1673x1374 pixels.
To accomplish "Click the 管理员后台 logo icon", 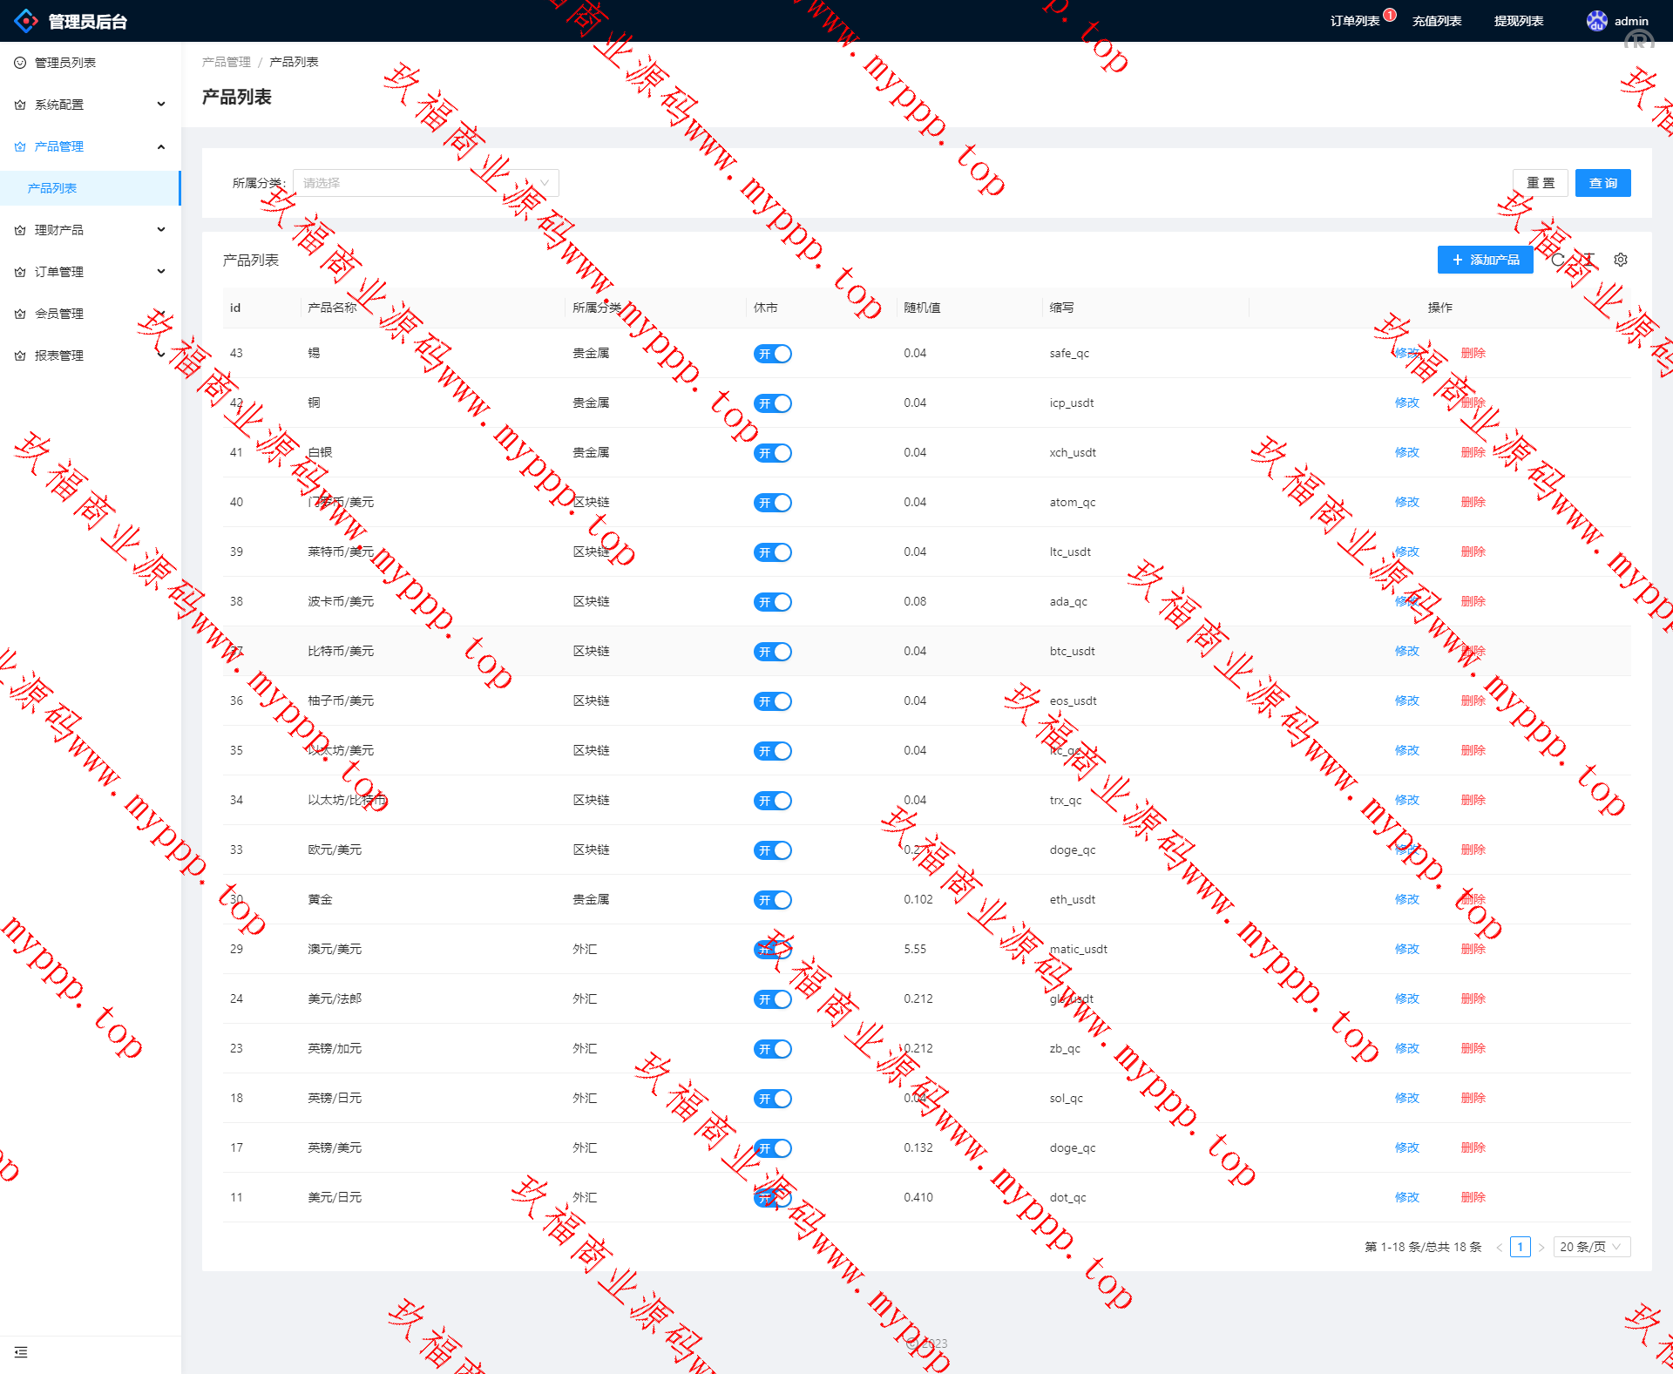I will (26, 21).
